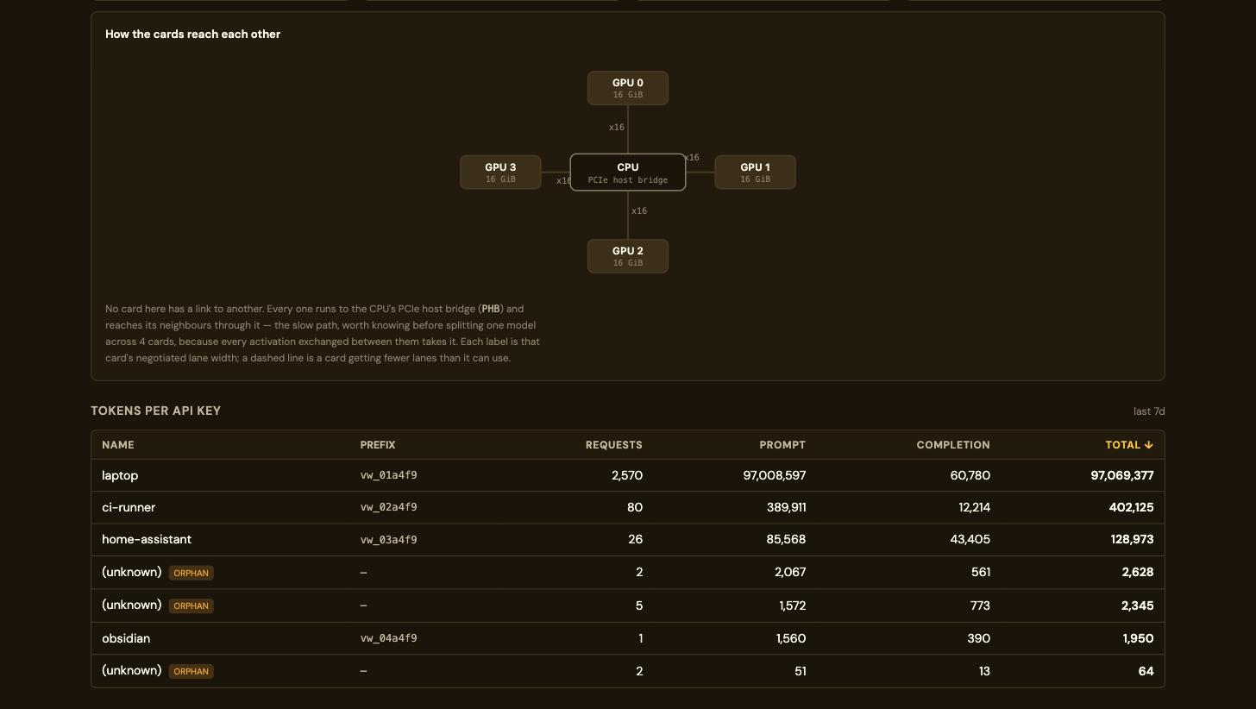Click the total value 97,069,377
Image resolution: width=1256 pixels, height=709 pixels.
[x=1122, y=475]
